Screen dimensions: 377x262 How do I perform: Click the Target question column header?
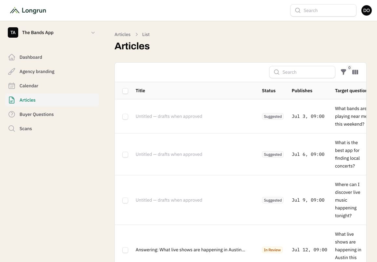(351, 91)
